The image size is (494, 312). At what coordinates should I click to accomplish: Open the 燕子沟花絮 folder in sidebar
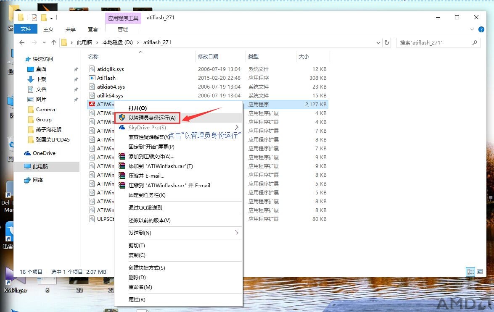pyautogui.click(x=48, y=130)
